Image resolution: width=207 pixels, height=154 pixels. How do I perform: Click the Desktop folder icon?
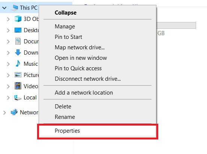(18, 30)
